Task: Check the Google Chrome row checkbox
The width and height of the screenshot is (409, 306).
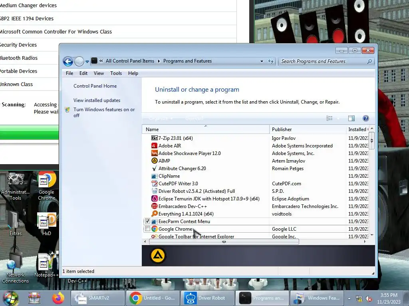Action: point(147,229)
